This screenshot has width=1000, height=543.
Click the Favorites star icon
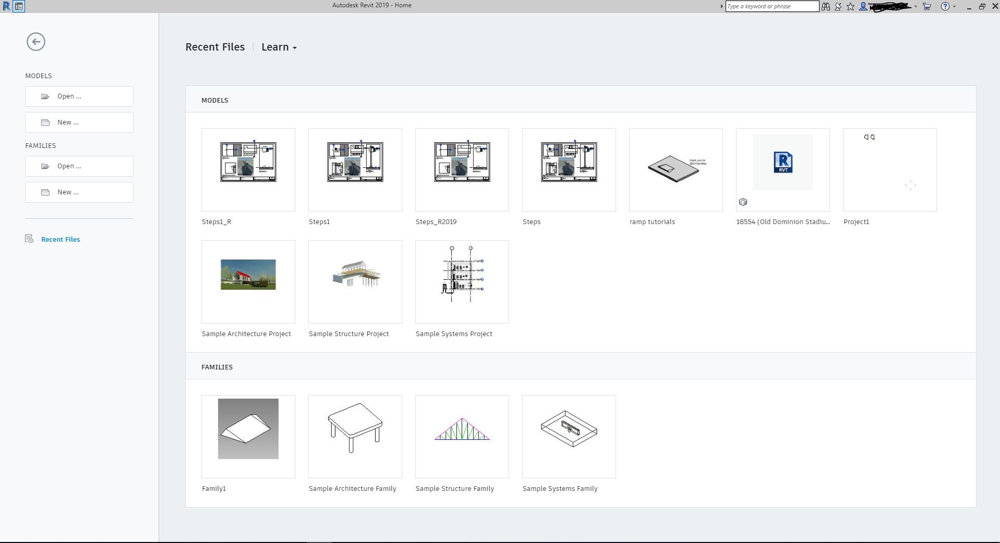[850, 6]
